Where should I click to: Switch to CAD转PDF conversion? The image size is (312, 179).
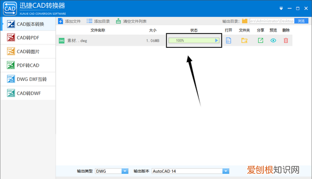28,38
